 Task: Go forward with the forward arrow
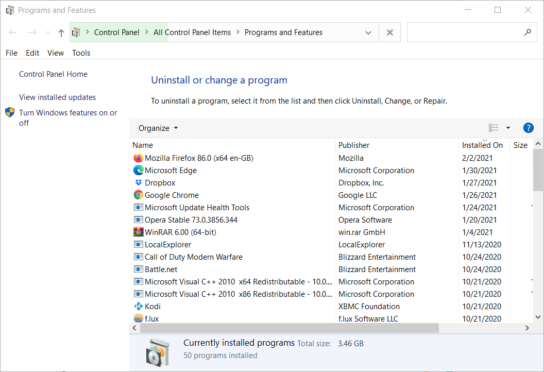pyautogui.click(x=32, y=32)
